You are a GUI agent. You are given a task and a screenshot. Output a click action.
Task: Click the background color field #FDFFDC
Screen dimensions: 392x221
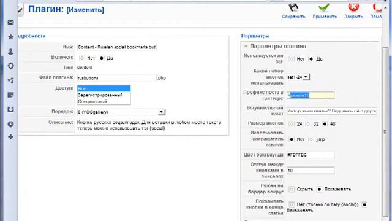[311, 155]
